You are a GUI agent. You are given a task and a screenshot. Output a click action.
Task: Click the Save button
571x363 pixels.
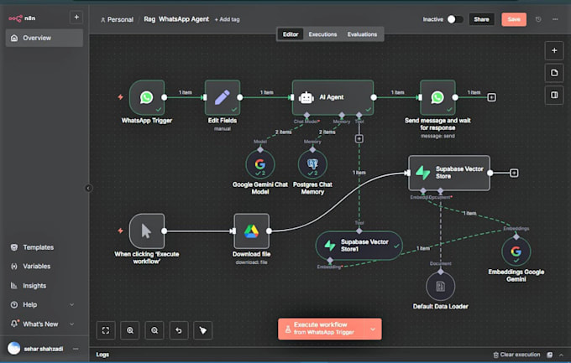click(514, 19)
